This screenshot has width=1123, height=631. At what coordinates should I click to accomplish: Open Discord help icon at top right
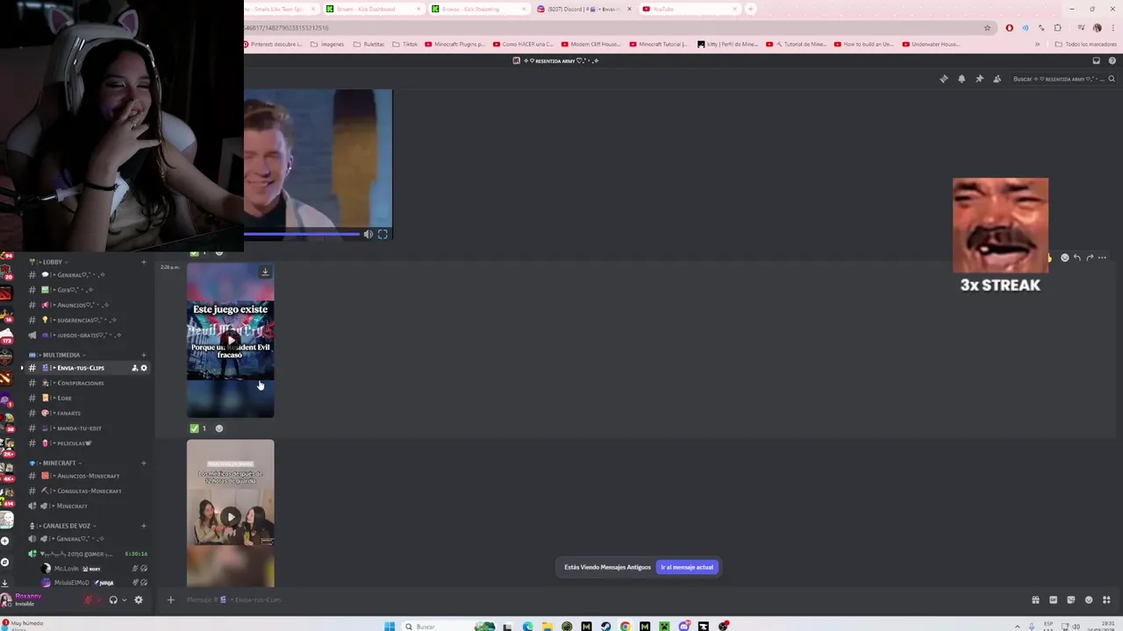[x=1112, y=60]
